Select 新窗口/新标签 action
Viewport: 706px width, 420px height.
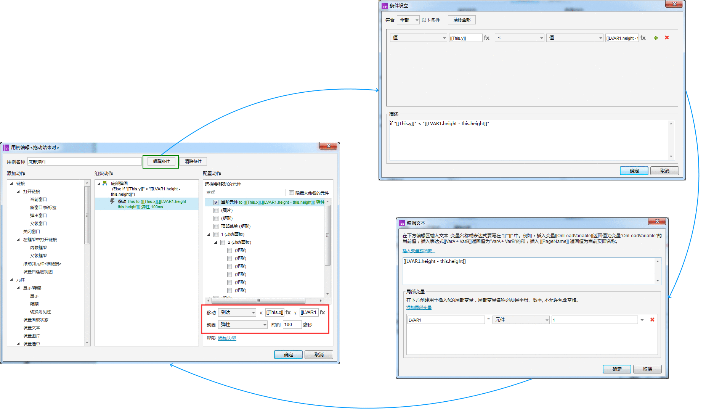click(43, 208)
